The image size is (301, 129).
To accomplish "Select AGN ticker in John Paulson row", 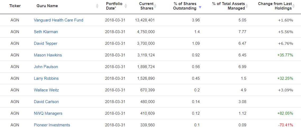I will coord(15,67).
